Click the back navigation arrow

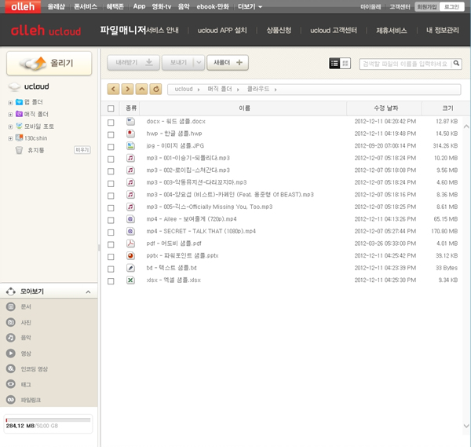pyautogui.click(x=113, y=89)
